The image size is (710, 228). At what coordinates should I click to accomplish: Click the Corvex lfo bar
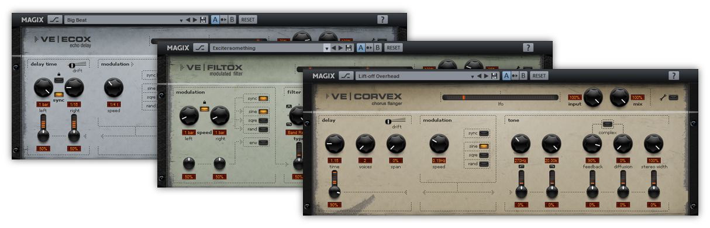point(500,98)
